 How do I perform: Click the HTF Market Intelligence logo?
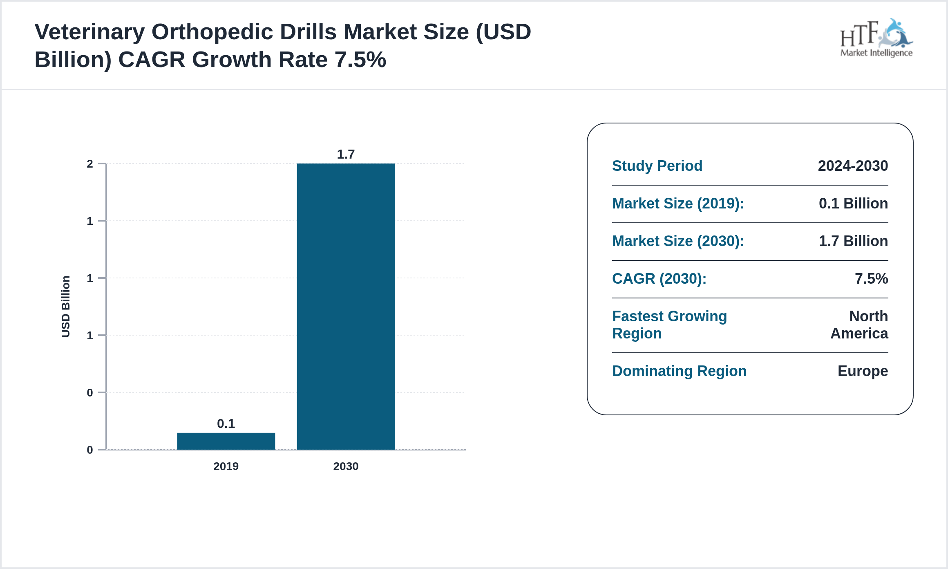pos(876,38)
